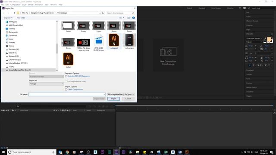The width and height of the screenshot is (276, 155).
Task: Select the 1.mov video file
Action: tap(68, 27)
